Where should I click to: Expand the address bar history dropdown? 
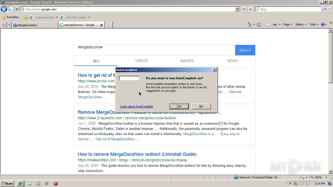pos(237,9)
